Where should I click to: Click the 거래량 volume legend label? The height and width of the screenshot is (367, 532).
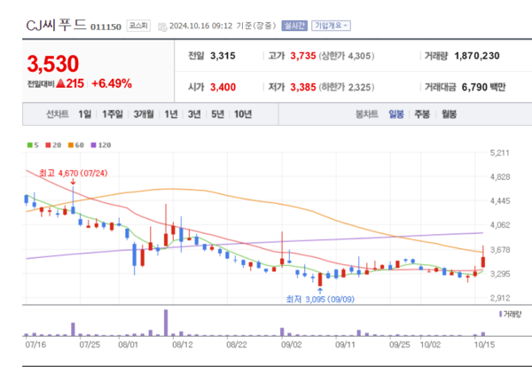[511, 314]
